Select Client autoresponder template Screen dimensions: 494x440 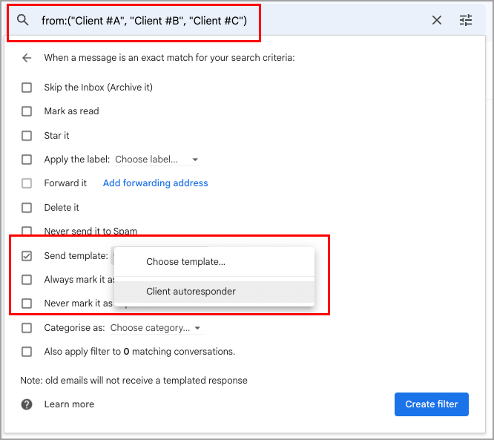tap(191, 292)
